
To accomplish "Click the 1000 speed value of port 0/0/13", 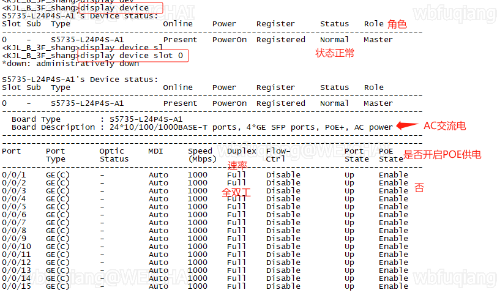I will coord(198,270).
